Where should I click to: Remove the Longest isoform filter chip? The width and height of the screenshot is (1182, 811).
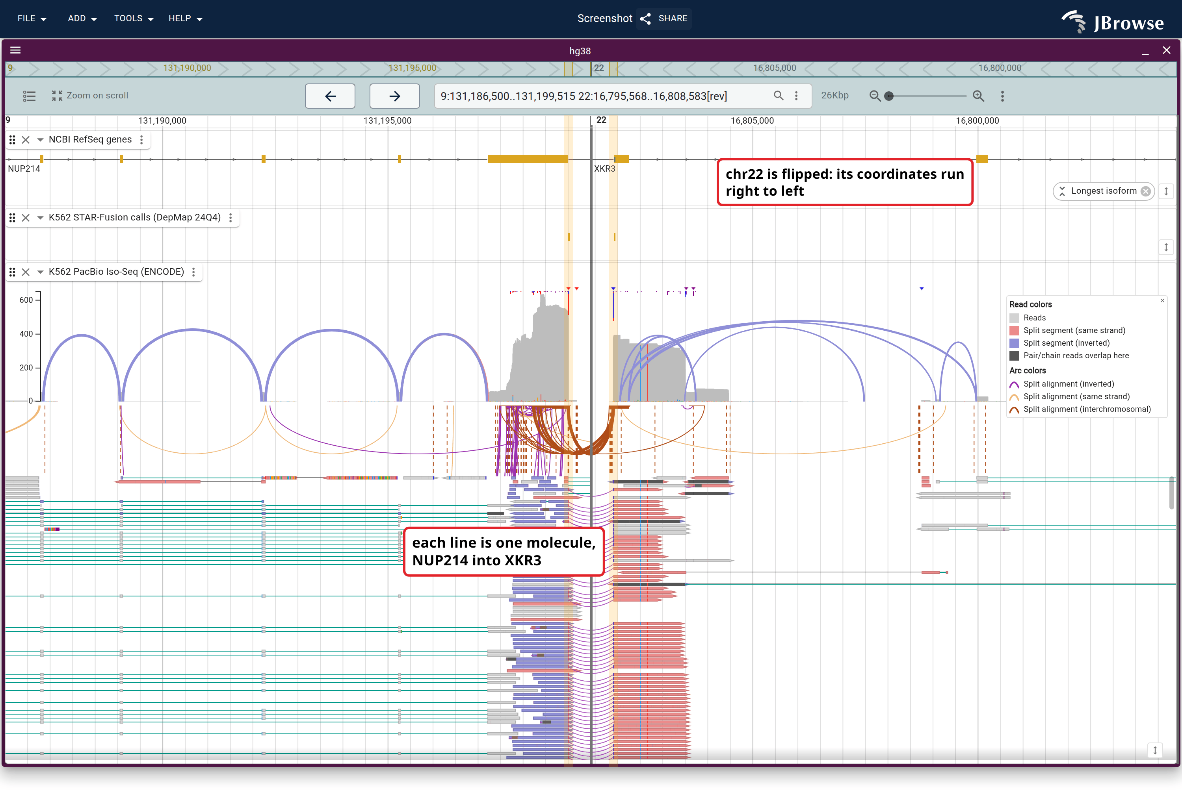coord(1145,191)
